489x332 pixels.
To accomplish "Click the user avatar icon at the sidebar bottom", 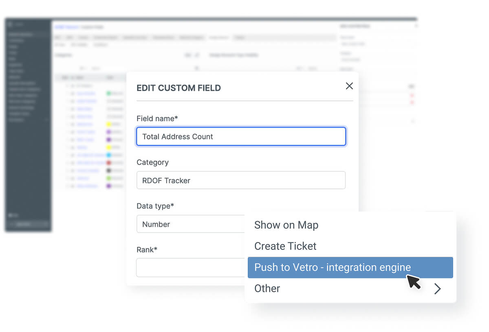I will (9, 215).
